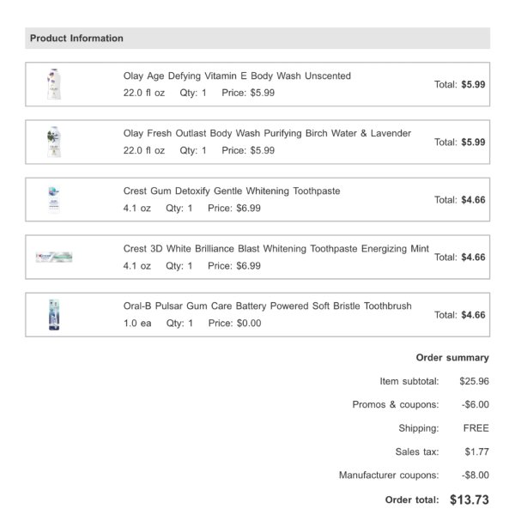
Task: Open the Crest 3D White toothpaste image
Action: (54, 257)
